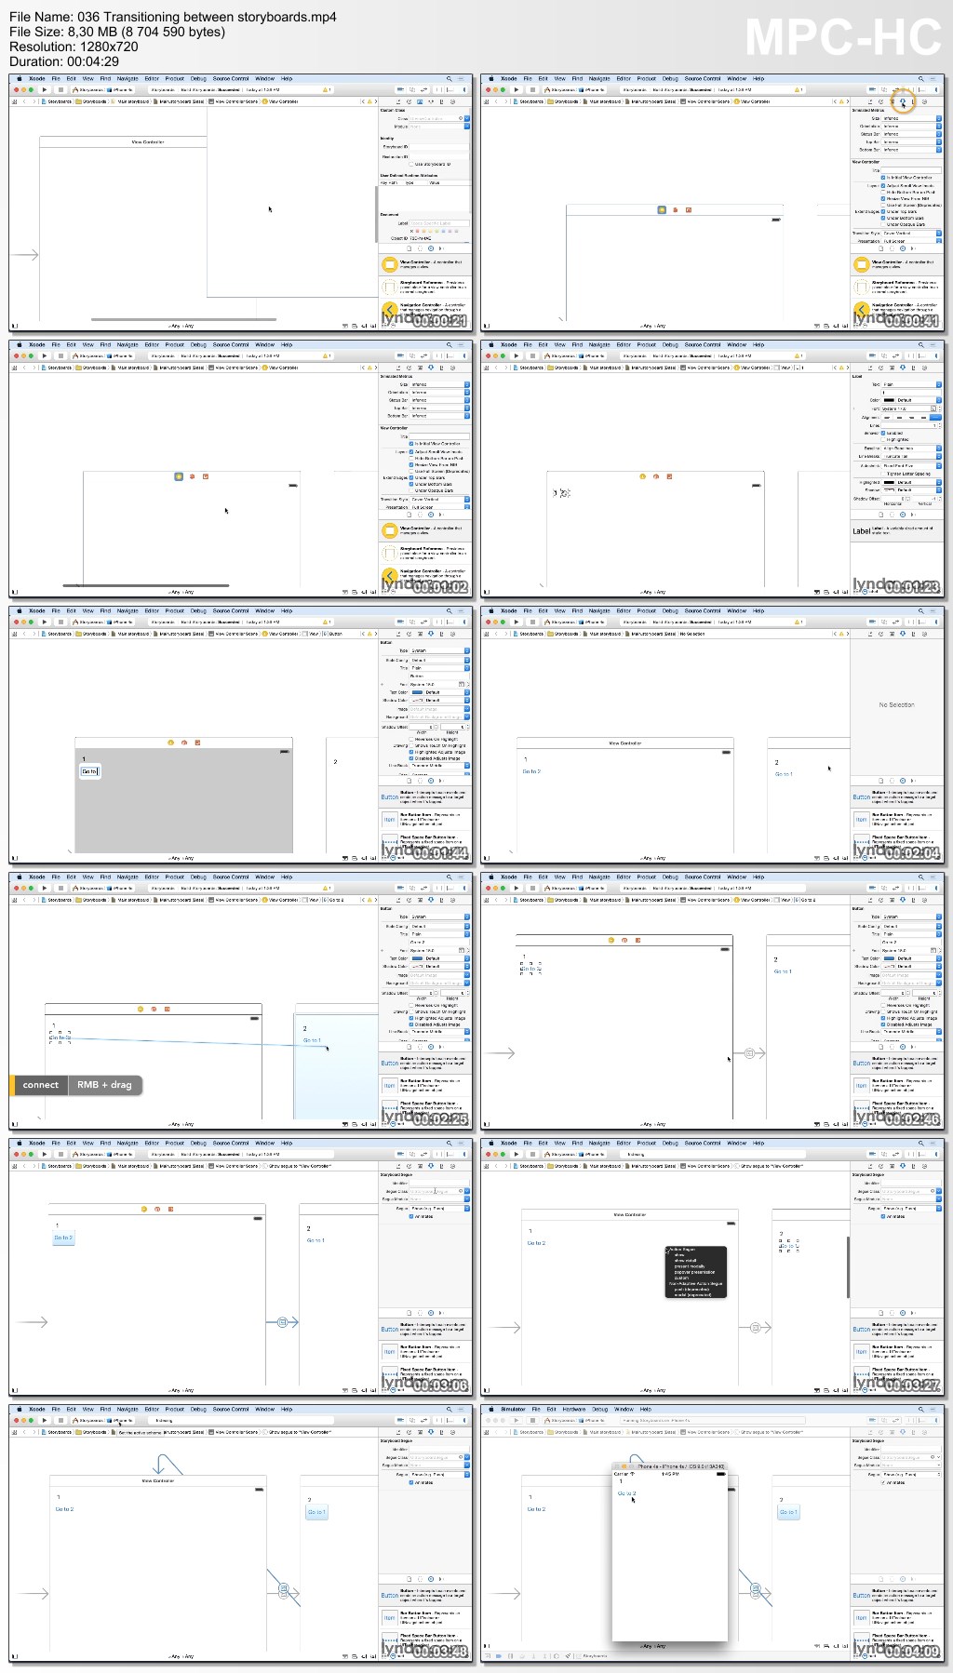Open the button Type dropdown at 00:01:44

point(440,650)
